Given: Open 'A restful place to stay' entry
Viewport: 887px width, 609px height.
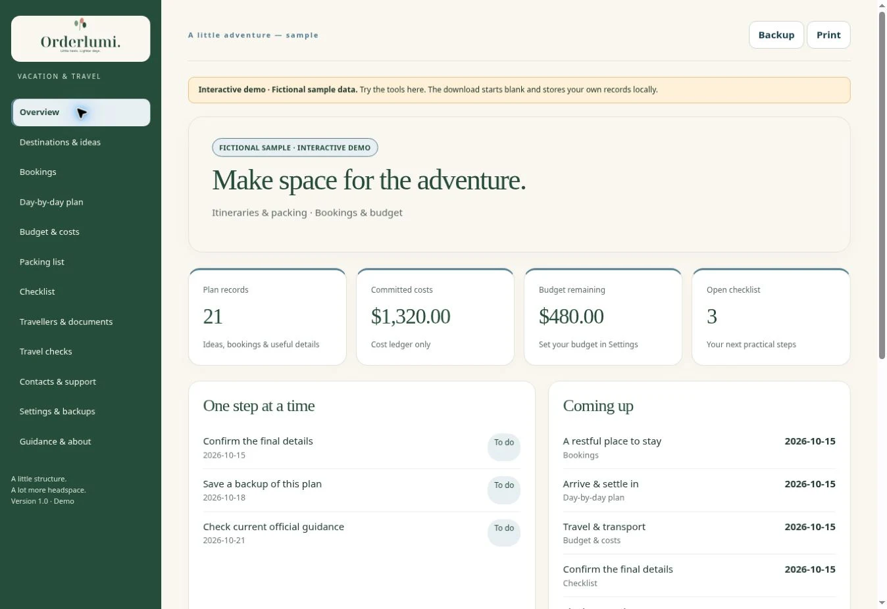Looking at the screenshot, I should pos(699,447).
